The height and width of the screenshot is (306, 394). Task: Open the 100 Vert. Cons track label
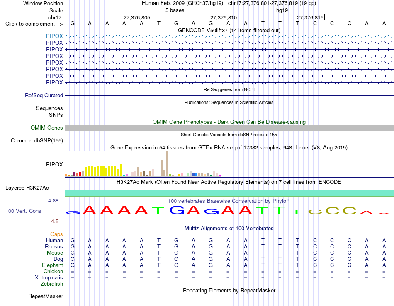click(23, 211)
